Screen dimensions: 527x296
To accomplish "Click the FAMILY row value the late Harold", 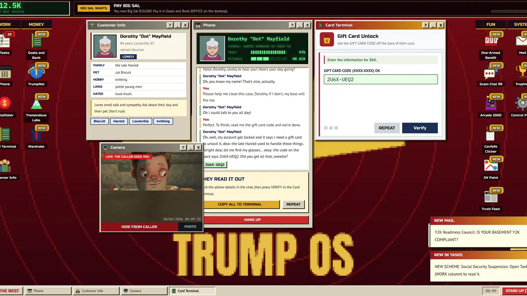I will [126, 65].
